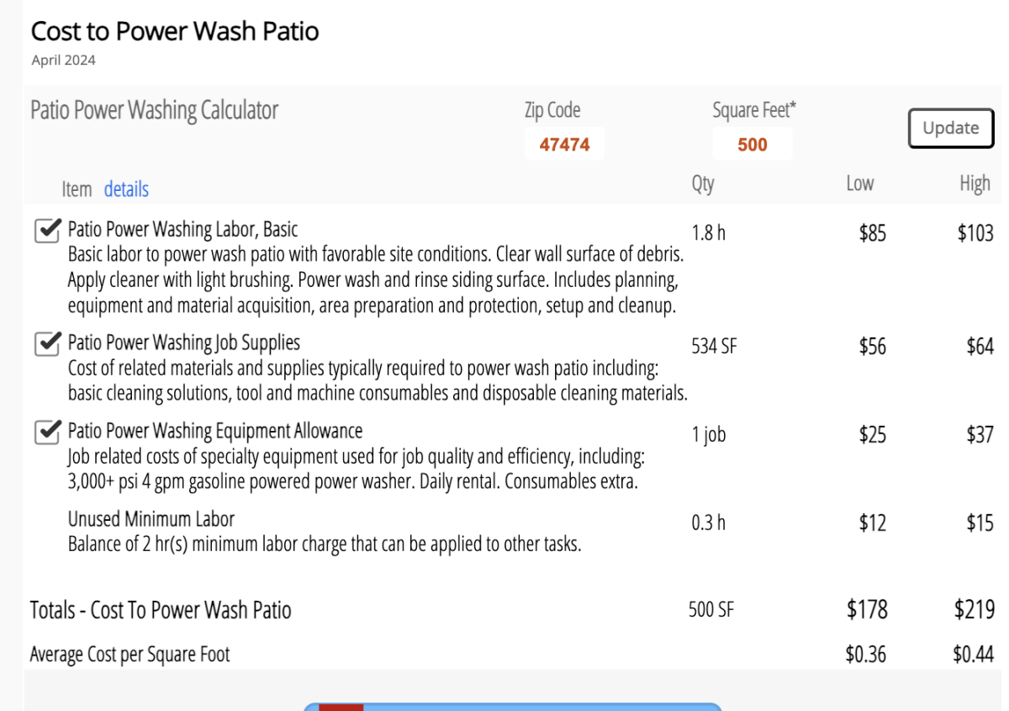Click the 'April 2024' date text
Viewport: 1009px width, 711px height.
click(x=63, y=61)
